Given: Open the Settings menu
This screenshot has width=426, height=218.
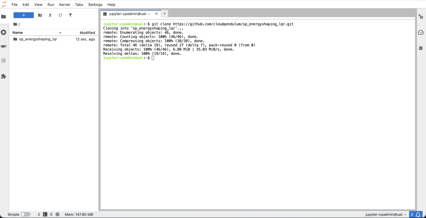Looking at the screenshot, I should coord(95,5).
